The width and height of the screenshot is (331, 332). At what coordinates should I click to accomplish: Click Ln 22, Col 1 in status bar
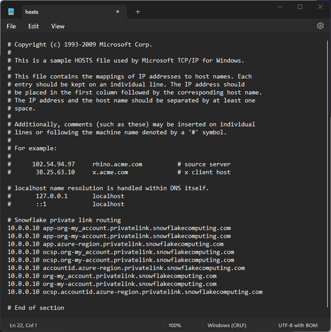point(23,325)
